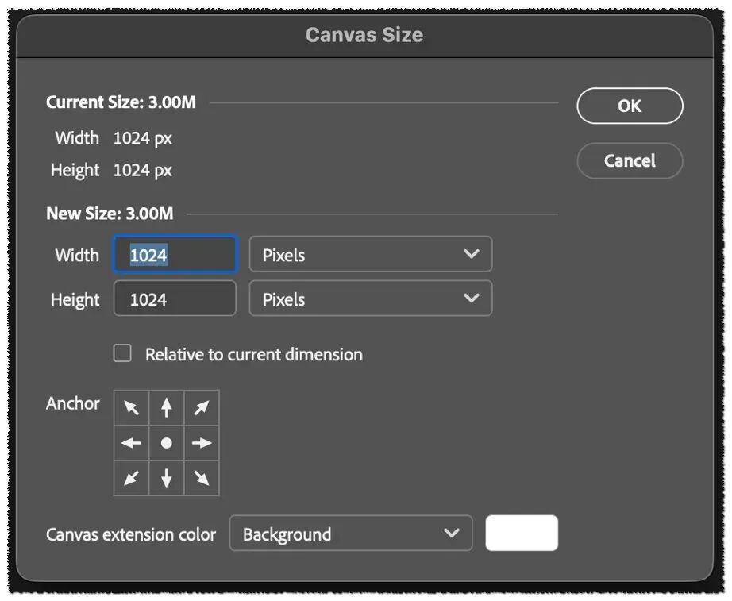This screenshot has height=601, width=732.
Task: Open the white canvas extension color swatch
Action: [522, 534]
